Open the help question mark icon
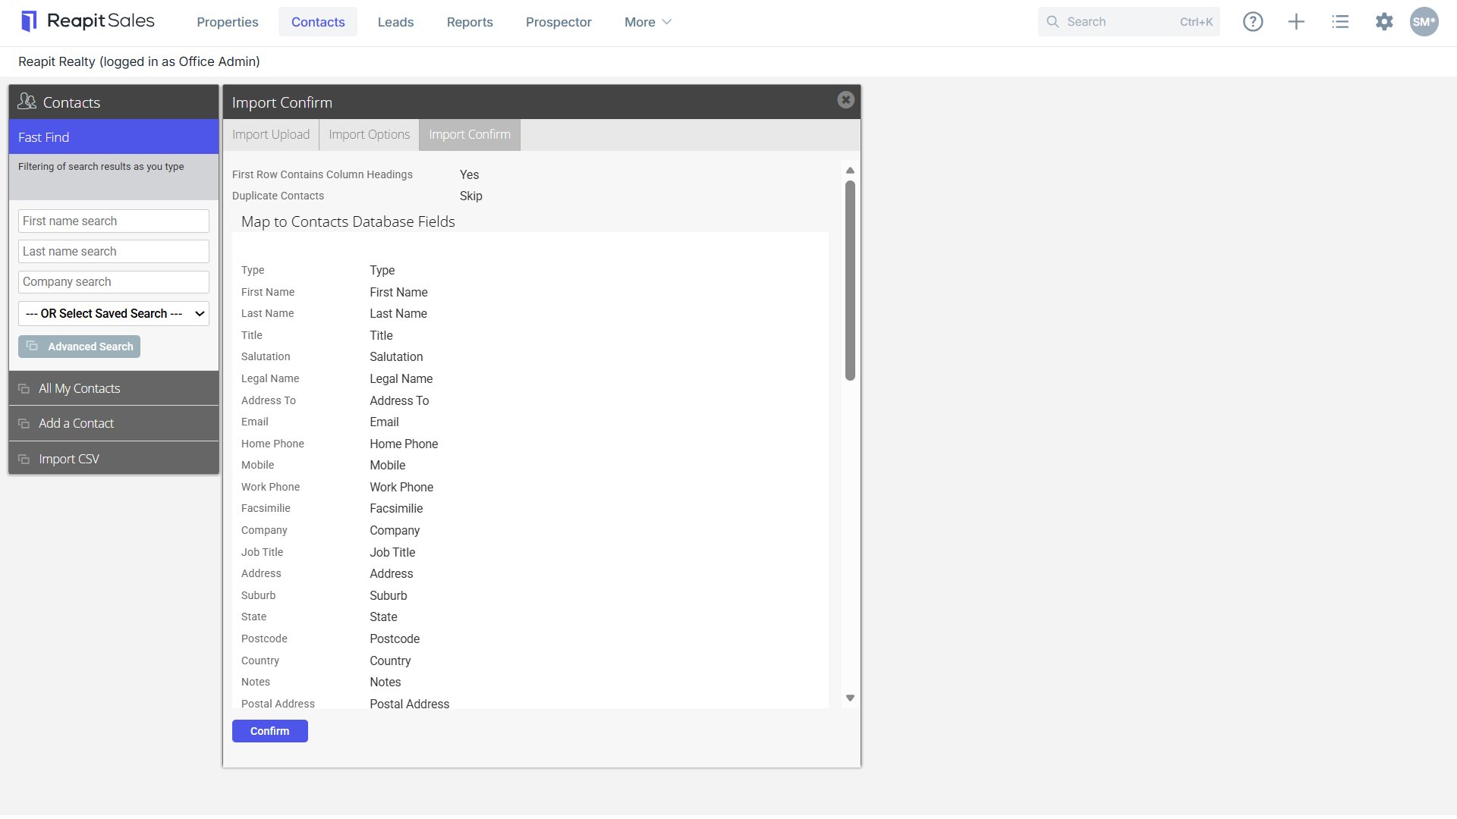 tap(1253, 22)
